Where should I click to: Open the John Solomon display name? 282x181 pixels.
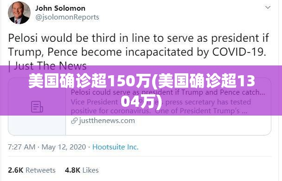click(60, 8)
